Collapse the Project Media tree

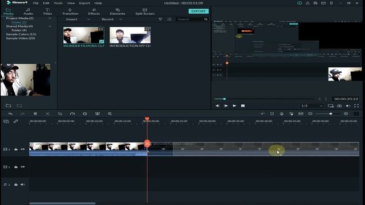[50, 18]
